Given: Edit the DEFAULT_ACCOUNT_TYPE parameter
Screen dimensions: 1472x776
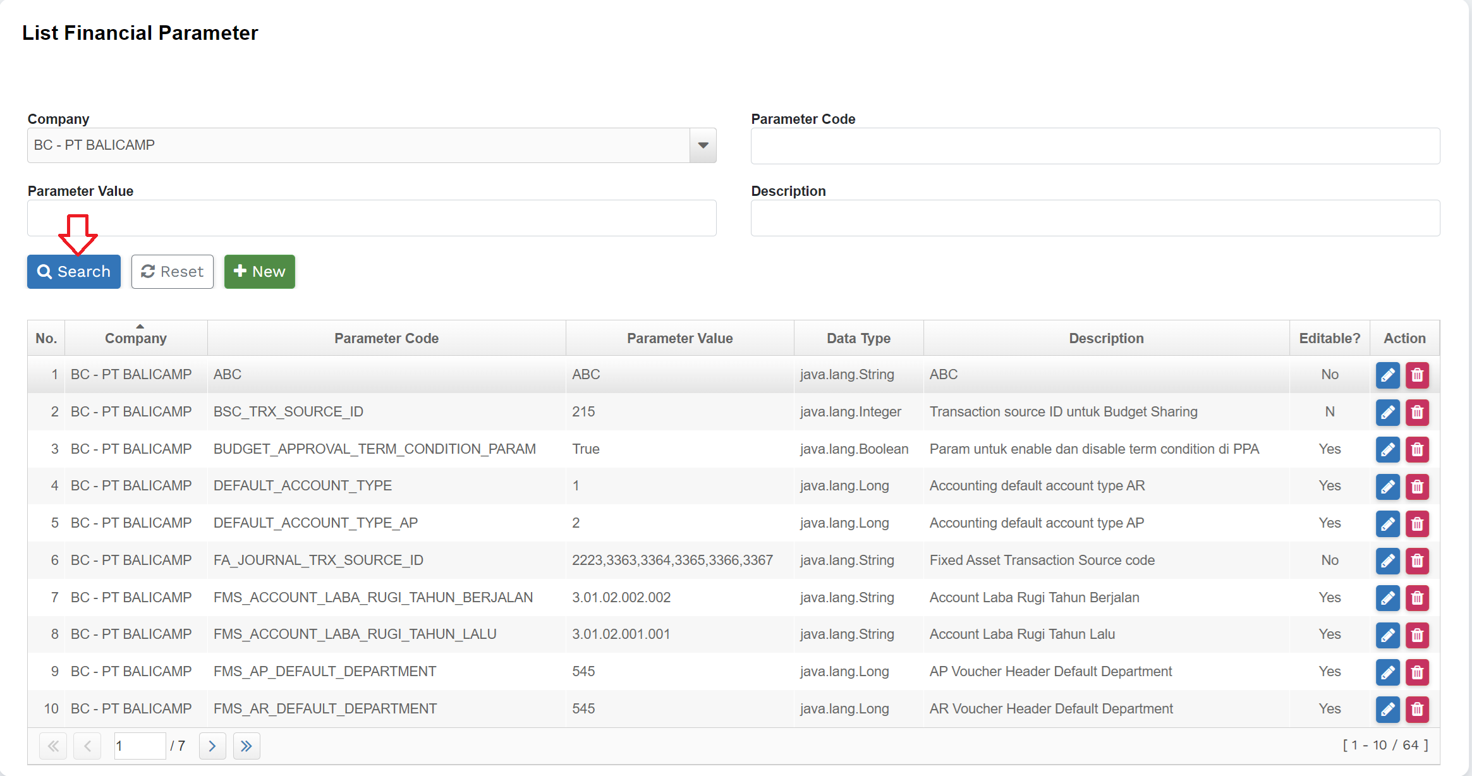Looking at the screenshot, I should click(x=1387, y=487).
